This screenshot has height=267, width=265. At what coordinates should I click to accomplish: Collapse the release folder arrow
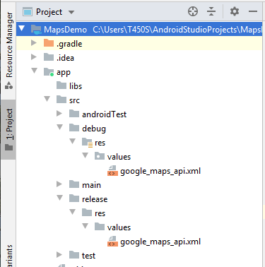60,198
